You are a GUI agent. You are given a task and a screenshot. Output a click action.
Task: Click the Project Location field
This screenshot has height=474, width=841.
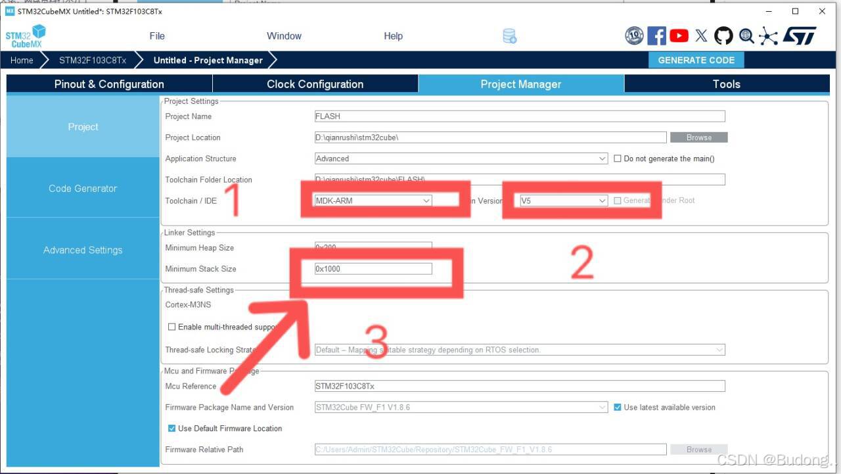[491, 137]
